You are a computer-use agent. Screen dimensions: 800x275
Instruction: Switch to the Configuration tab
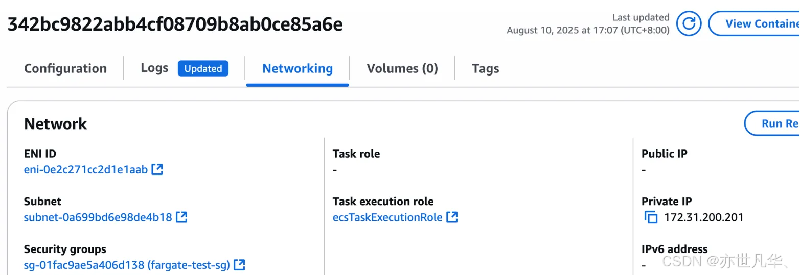tap(65, 68)
